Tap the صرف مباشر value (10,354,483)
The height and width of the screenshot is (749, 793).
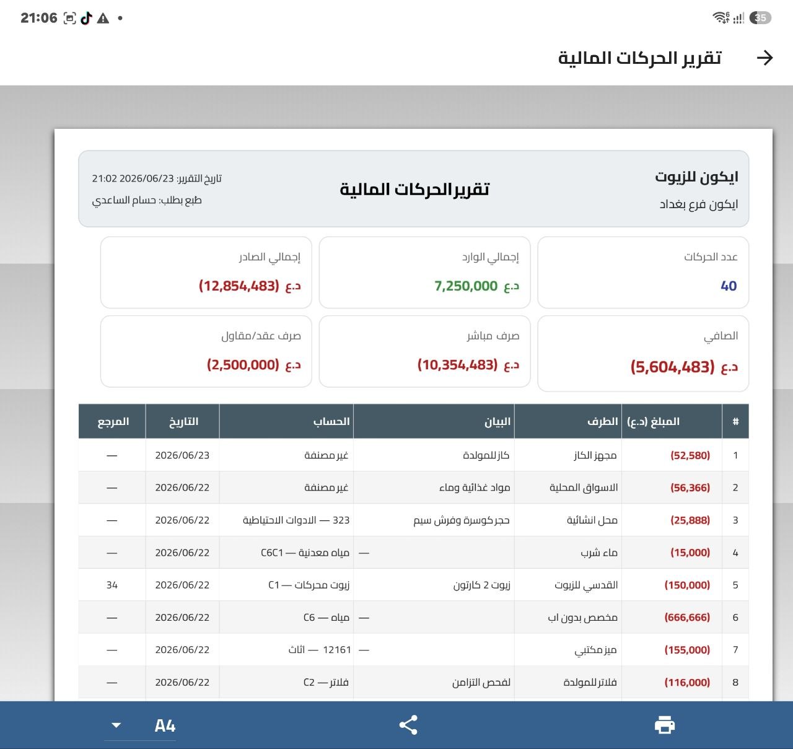click(x=468, y=365)
